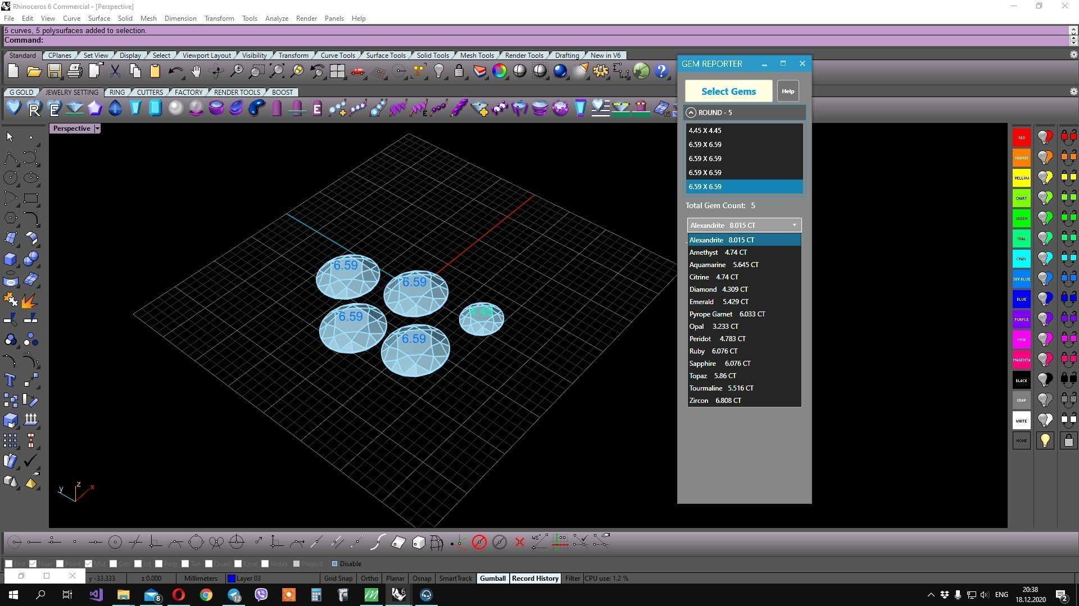The width and height of the screenshot is (1079, 606).
Task: Activate the Pan hand tool
Action: [x=196, y=71]
